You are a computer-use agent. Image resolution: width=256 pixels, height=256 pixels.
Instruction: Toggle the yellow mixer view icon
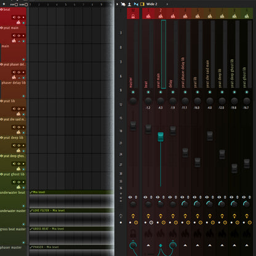pos(142,4)
